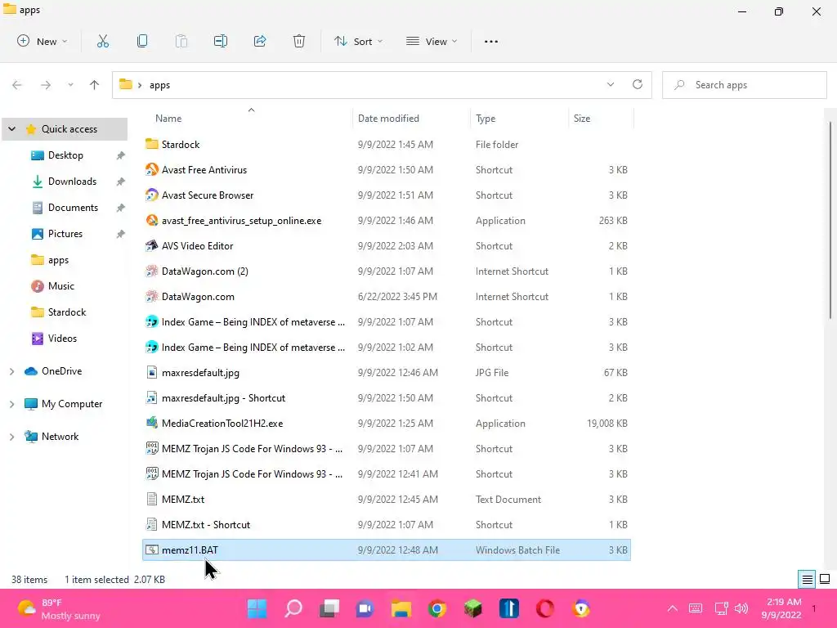The width and height of the screenshot is (837, 628).
Task: Switch to details view layout icon
Action: [x=807, y=580]
